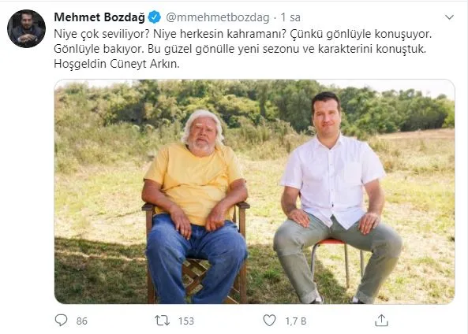This screenshot has height=334, width=468.
Task: Click the tweet line 'Hoşgeldin Cüneyt Arkın.'
Action: point(117,64)
